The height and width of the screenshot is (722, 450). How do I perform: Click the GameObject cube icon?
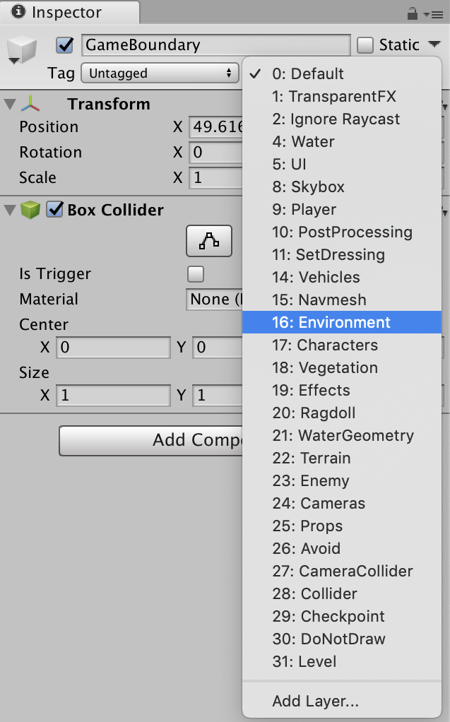[20, 49]
